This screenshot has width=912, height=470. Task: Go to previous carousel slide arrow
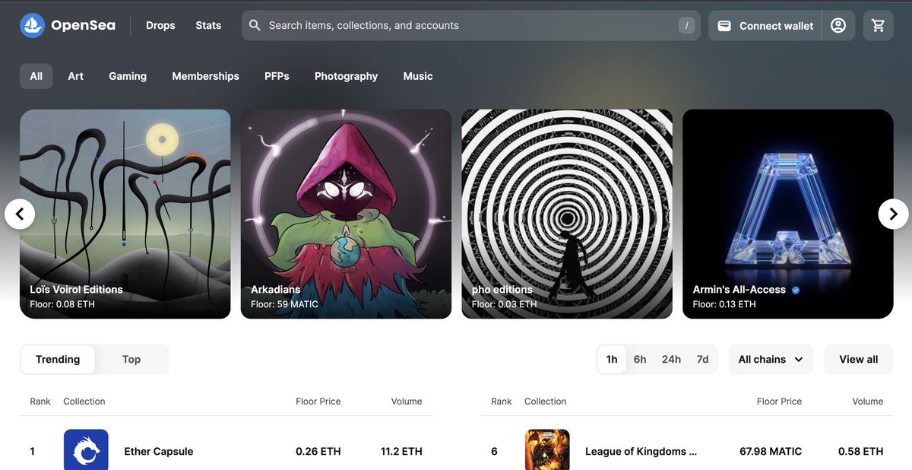pos(20,214)
